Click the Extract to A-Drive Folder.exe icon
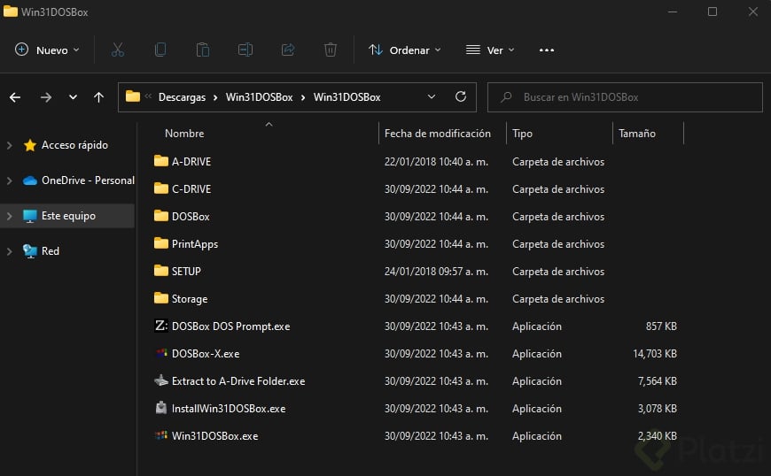 coord(160,380)
